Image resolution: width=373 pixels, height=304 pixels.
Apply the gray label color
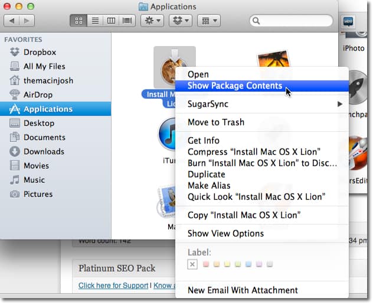tap(270, 264)
